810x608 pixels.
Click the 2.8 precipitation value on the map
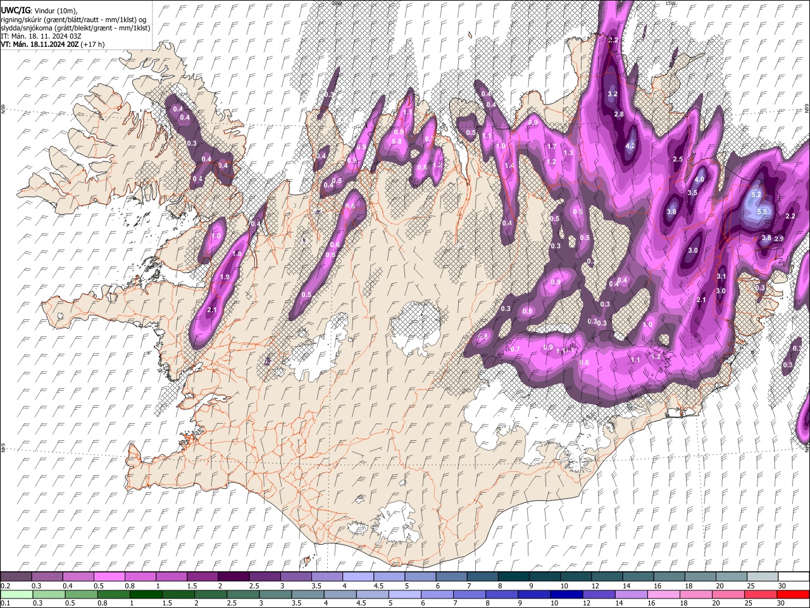point(619,114)
